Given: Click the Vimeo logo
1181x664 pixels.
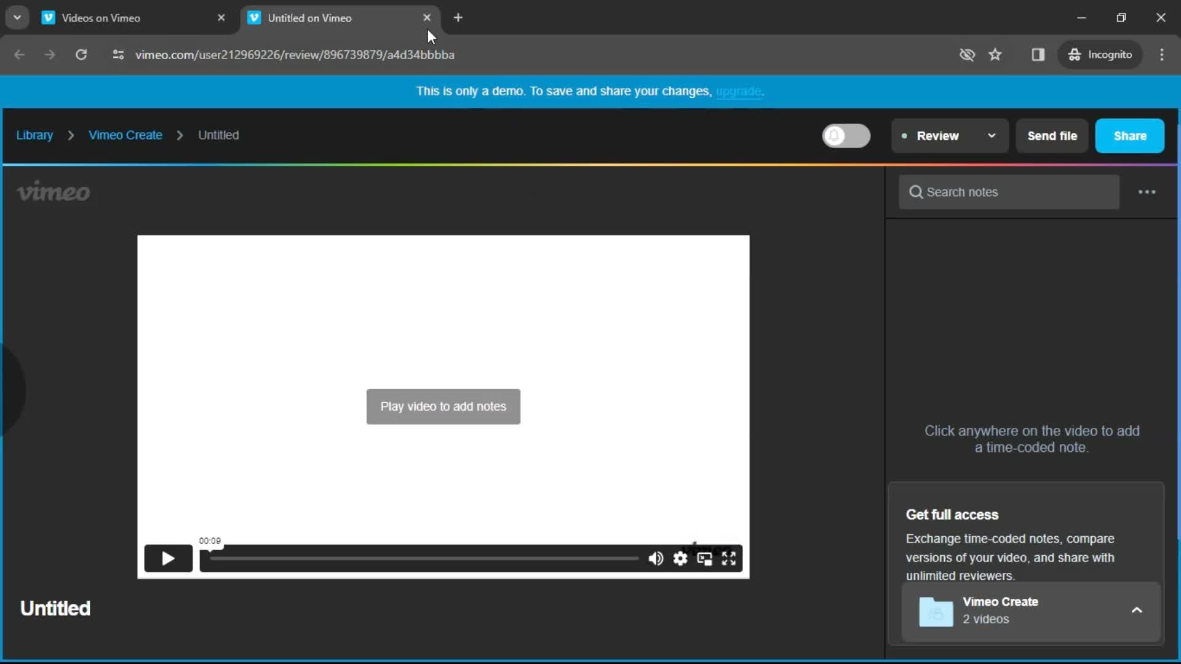Looking at the screenshot, I should point(54,192).
